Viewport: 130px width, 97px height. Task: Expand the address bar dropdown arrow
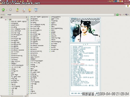coord(115,15)
